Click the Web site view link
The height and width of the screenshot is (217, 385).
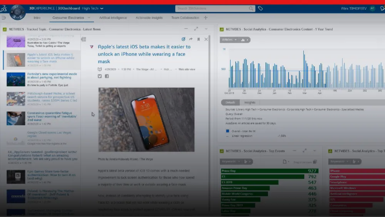point(187,69)
